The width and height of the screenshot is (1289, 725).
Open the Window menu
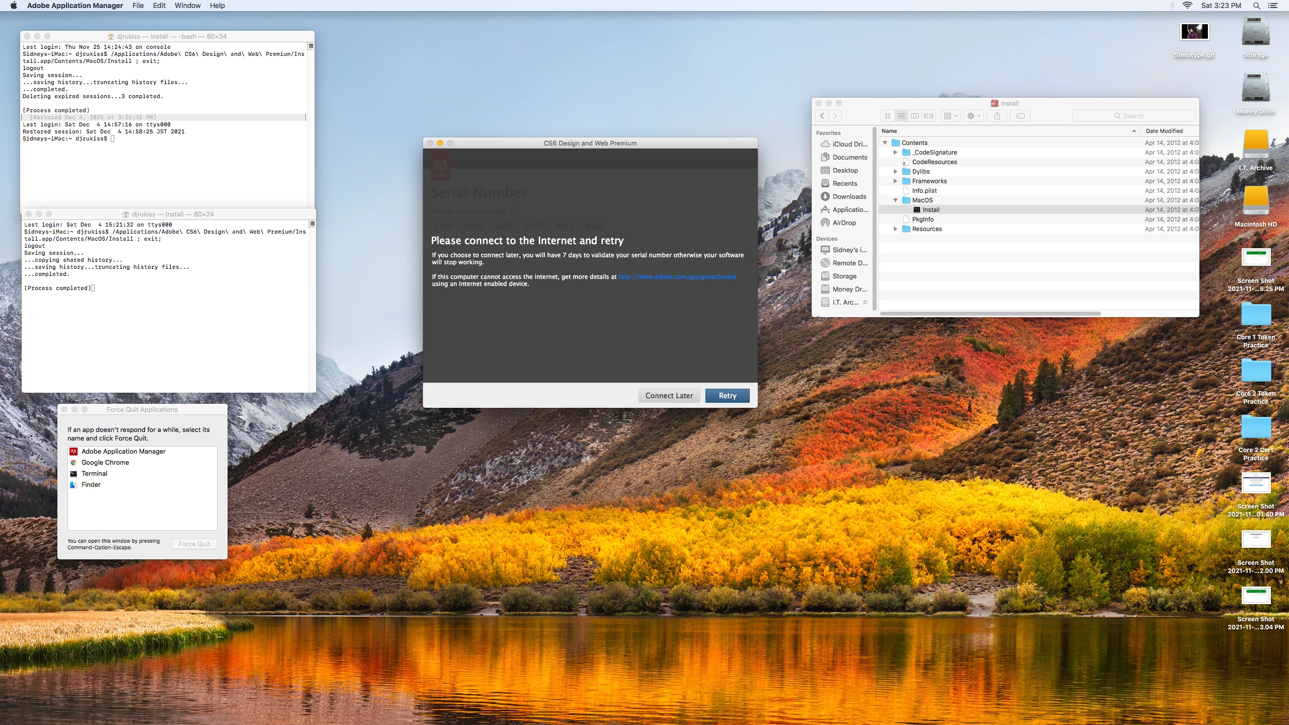tap(187, 6)
